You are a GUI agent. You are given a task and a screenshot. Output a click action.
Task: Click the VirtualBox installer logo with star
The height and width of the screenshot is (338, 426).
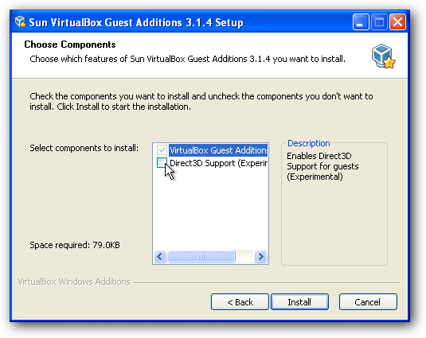(383, 56)
